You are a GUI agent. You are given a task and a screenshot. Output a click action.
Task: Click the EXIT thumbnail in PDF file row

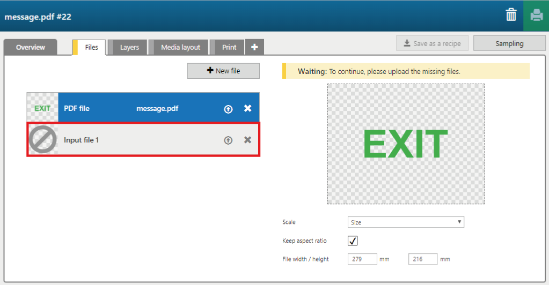coord(42,108)
